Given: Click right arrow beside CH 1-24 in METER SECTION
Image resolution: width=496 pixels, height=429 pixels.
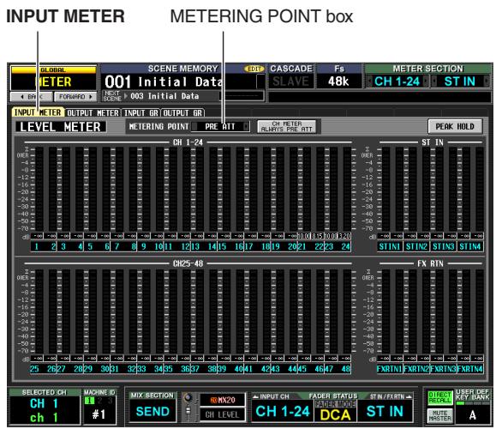Looking at the screenshot, I should click(x=426, y=82).
